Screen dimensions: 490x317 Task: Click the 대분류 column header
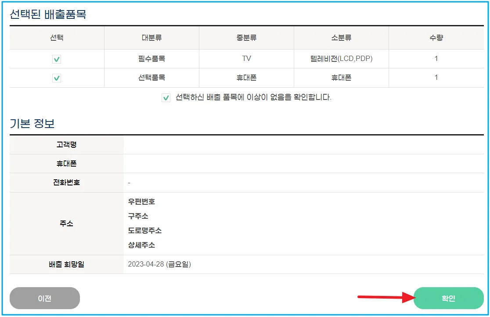[x=151, y=38]
